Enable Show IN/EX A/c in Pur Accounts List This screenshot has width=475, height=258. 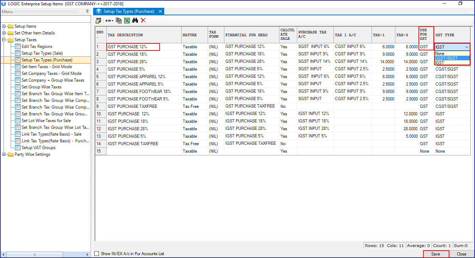tap(97, 254)
